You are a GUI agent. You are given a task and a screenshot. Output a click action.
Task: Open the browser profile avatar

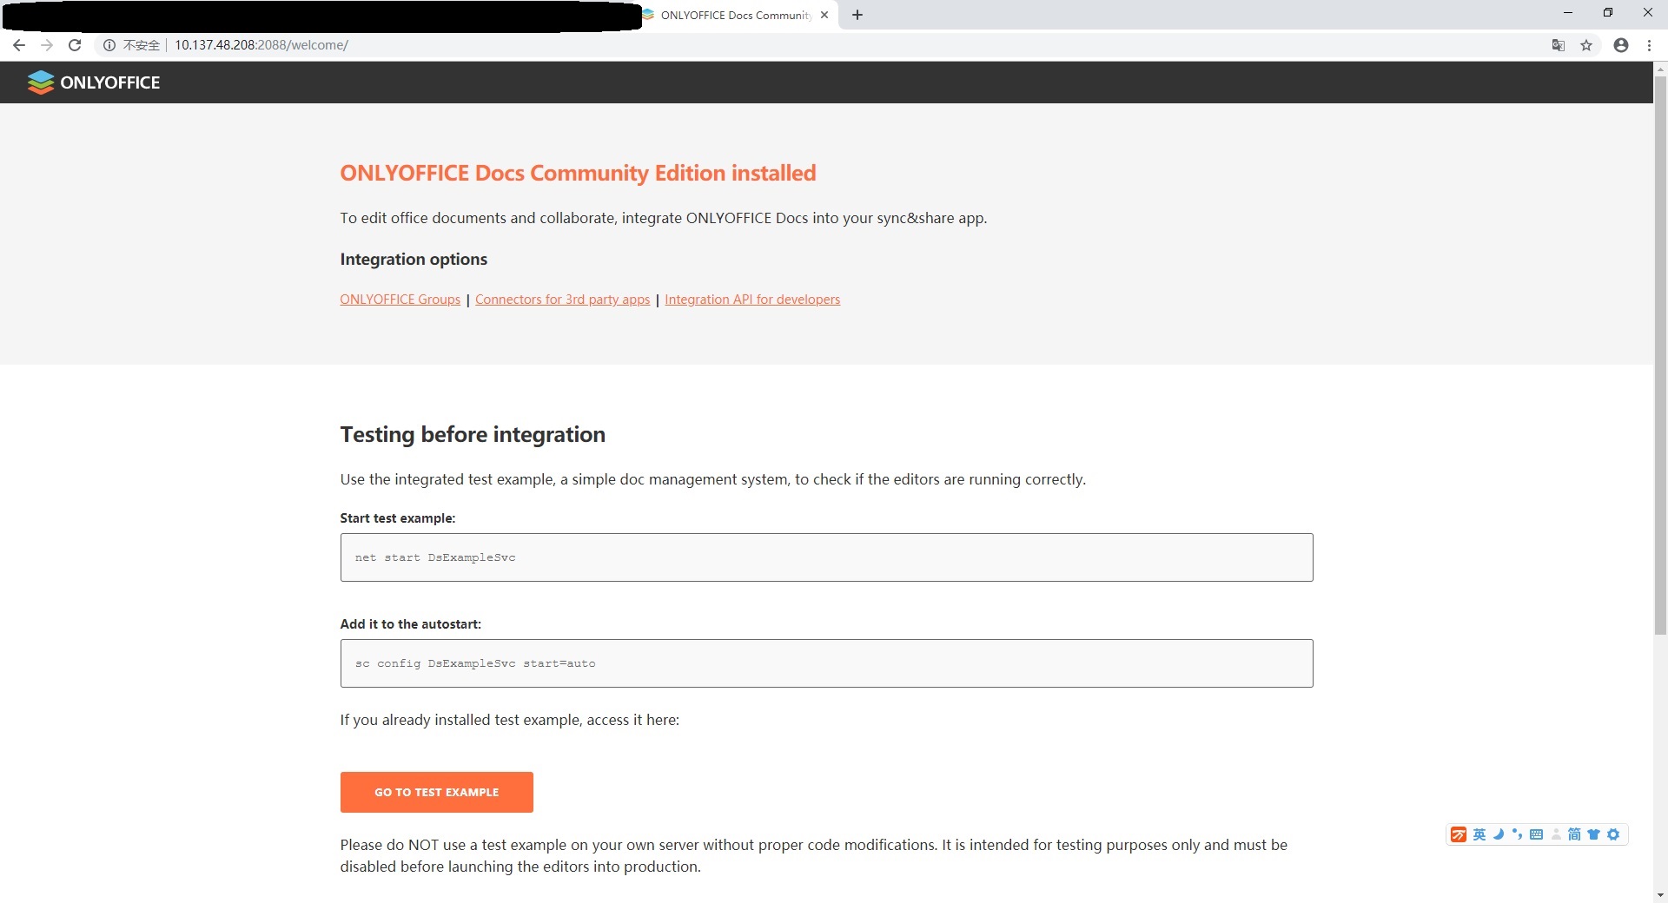click(x=1621, y=45)
